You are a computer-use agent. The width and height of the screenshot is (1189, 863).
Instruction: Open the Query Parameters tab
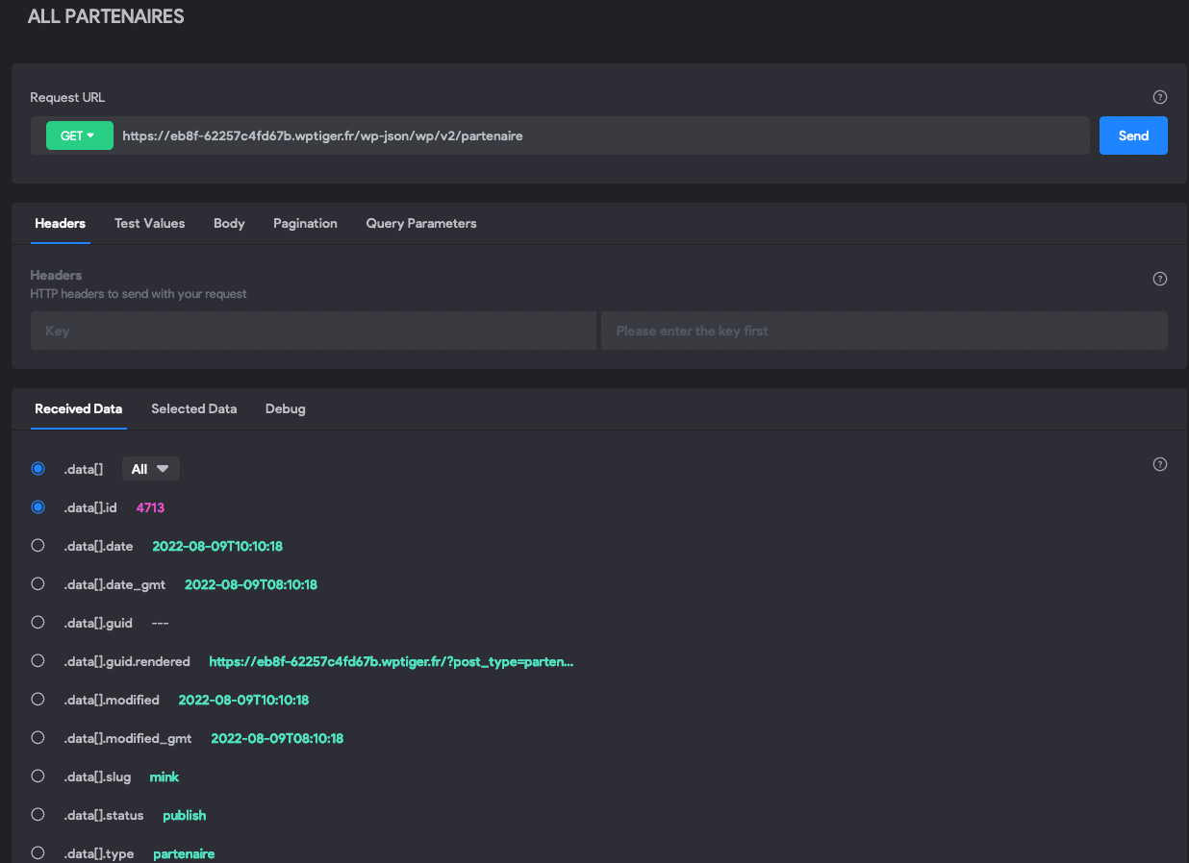coord(421,223)
